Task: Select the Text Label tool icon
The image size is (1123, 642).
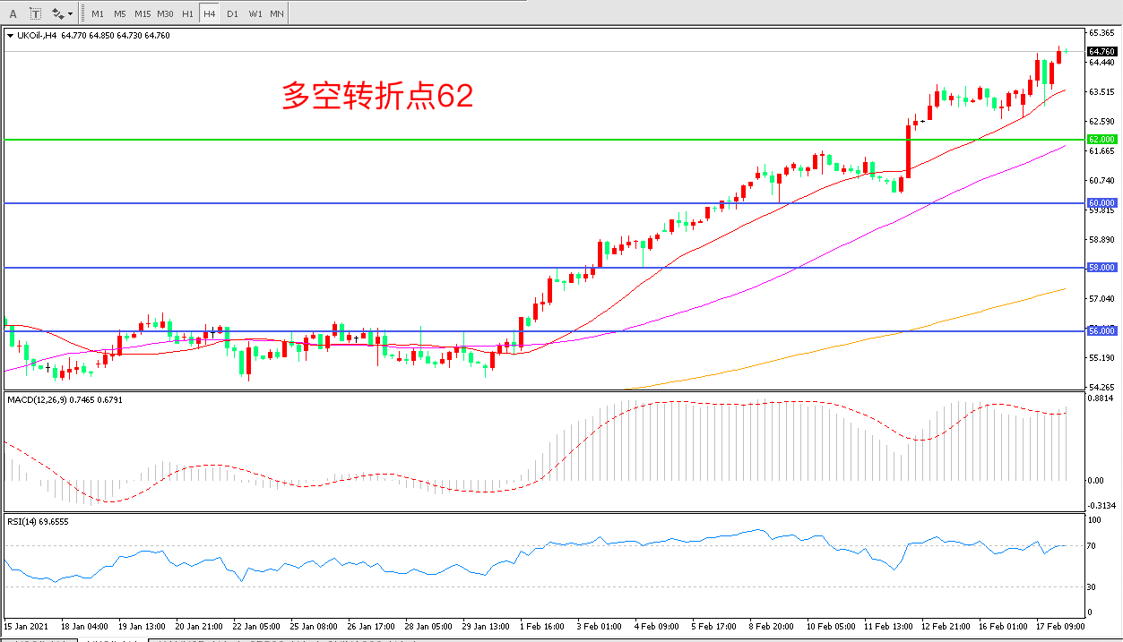Action: (x=35, y=13)
